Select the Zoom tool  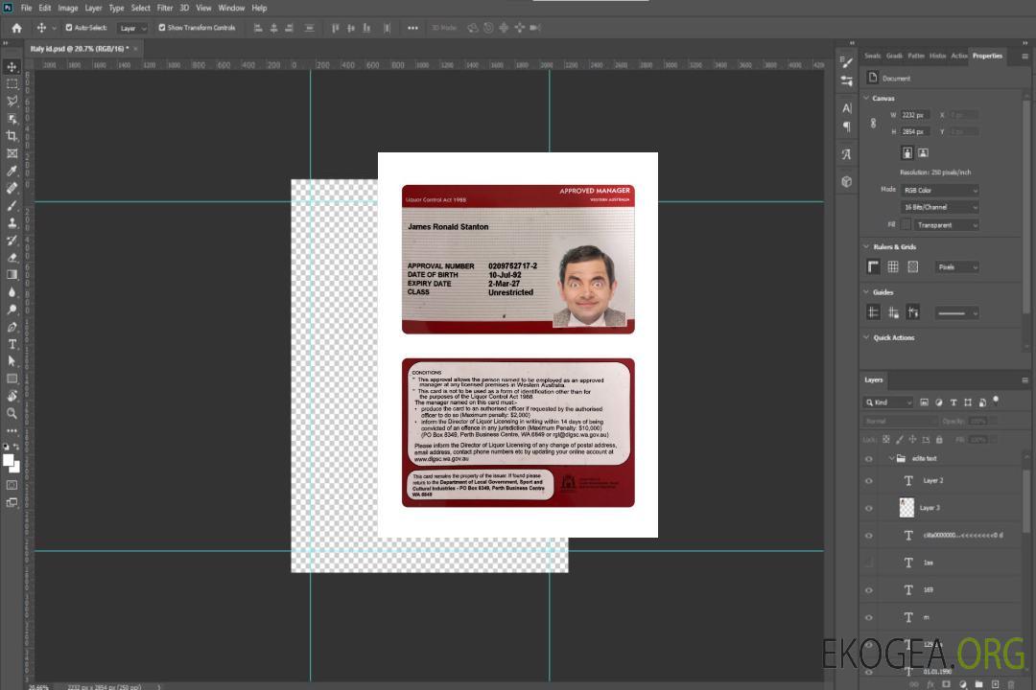point(12,413)
